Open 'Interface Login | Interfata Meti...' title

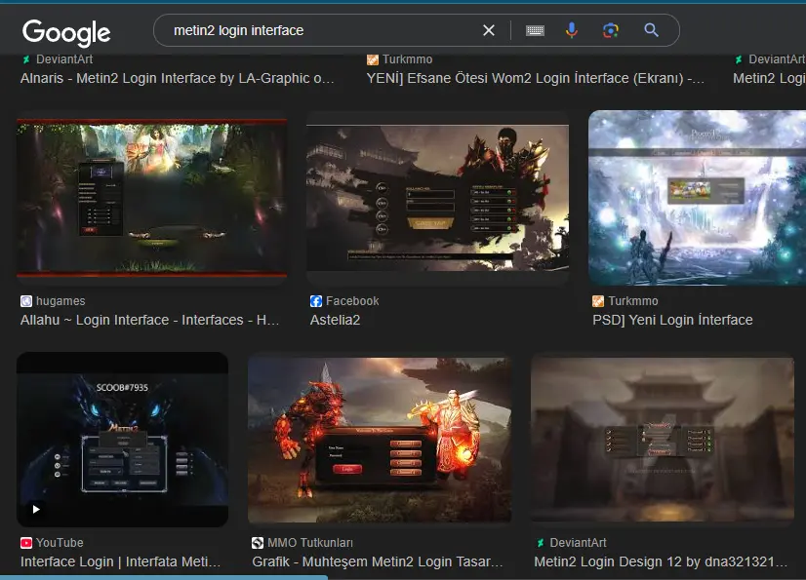coord(120,561)
